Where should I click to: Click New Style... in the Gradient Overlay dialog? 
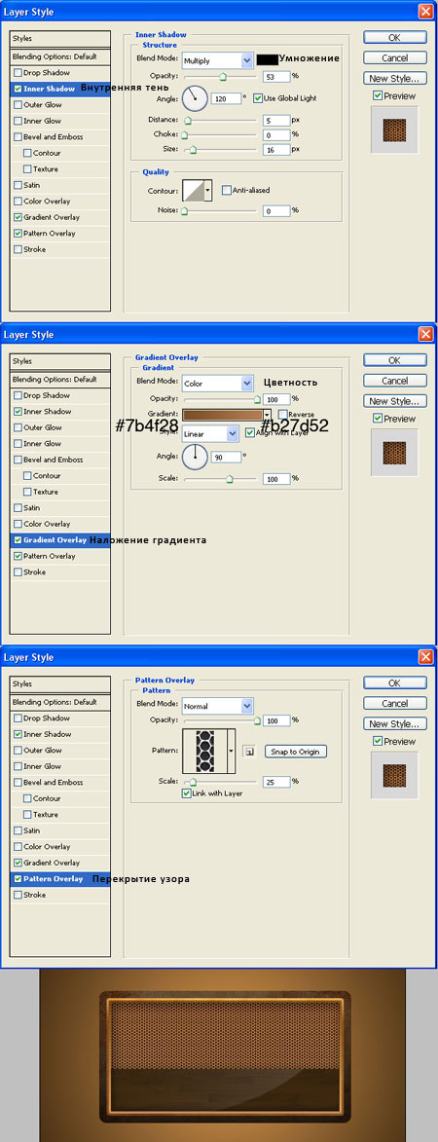394,401
